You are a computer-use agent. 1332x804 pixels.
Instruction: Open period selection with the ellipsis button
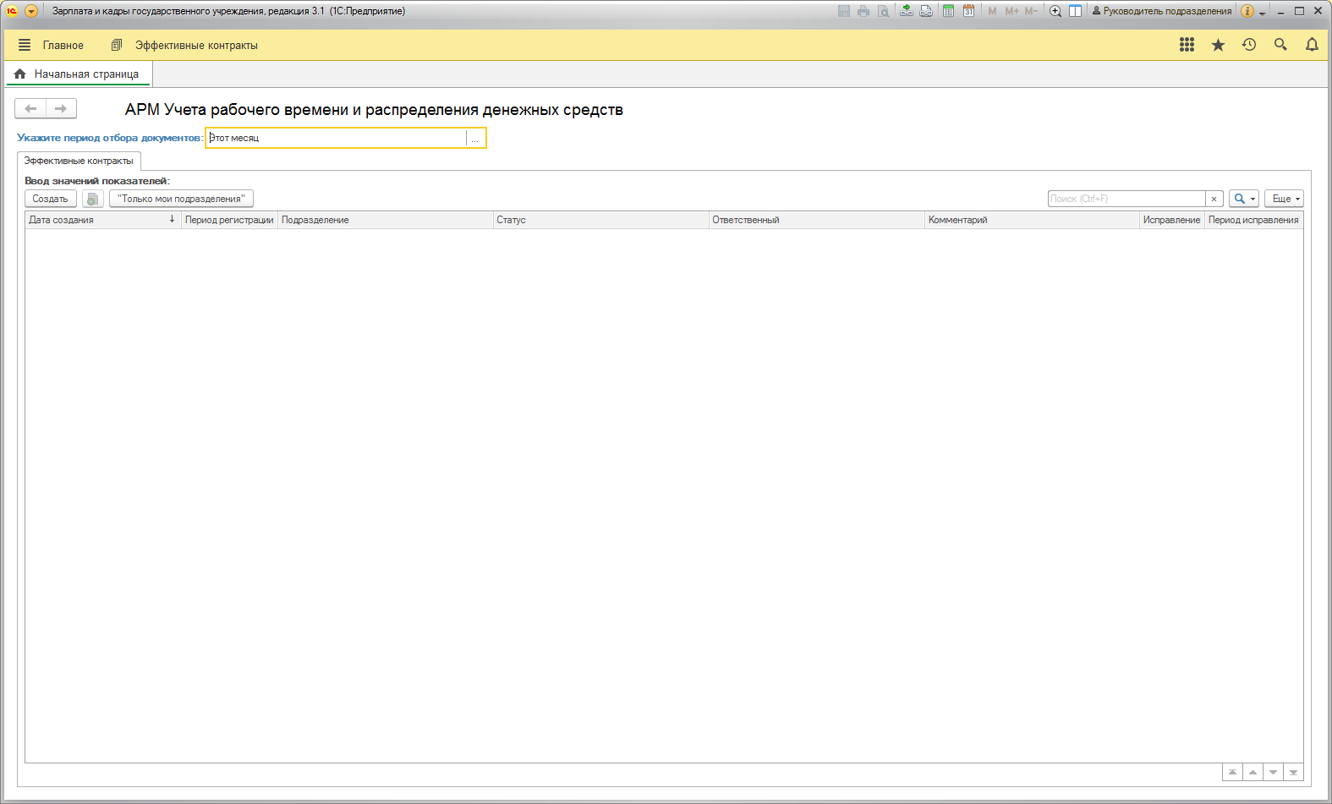pos(475,138)
